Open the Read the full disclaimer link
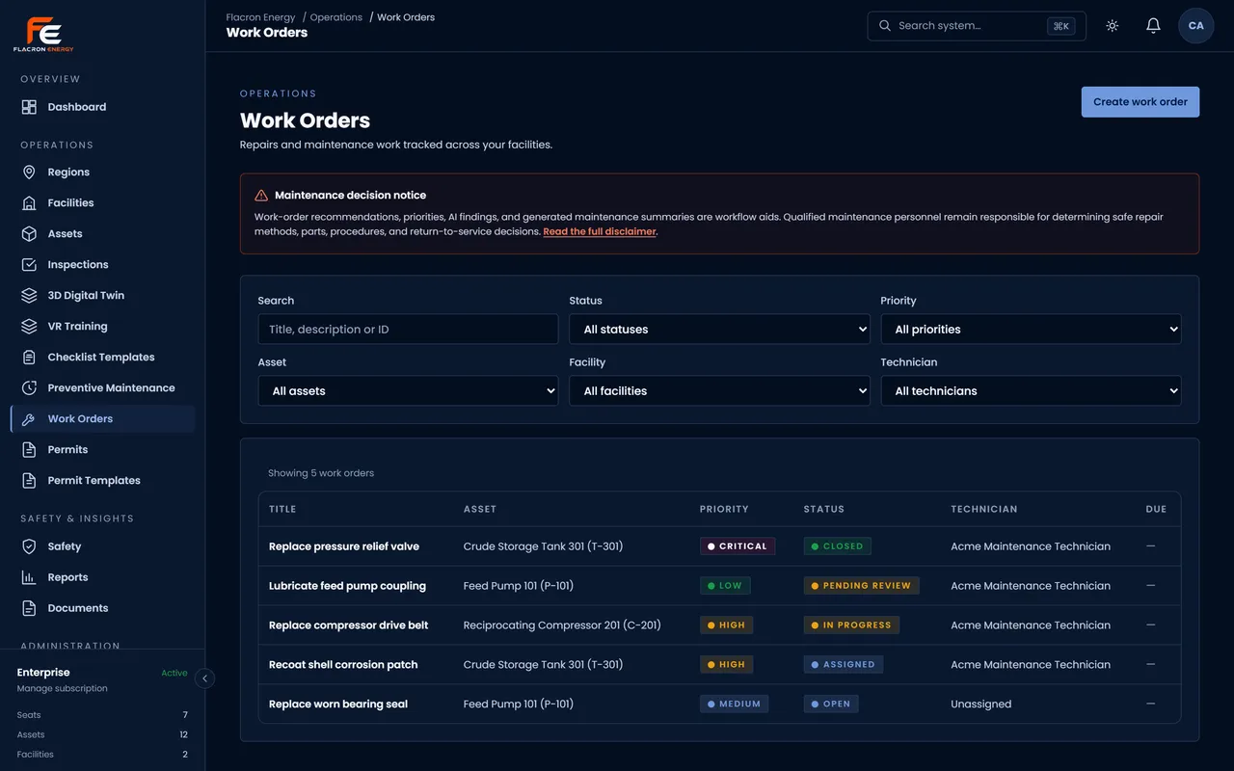1234x771 pixels. 600,232
